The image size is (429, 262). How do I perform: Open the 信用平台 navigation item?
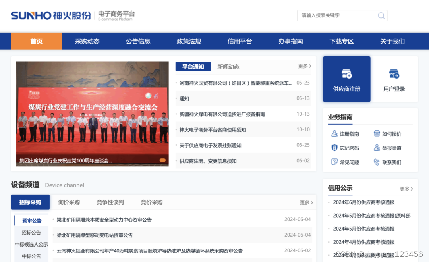coord(240,41)
